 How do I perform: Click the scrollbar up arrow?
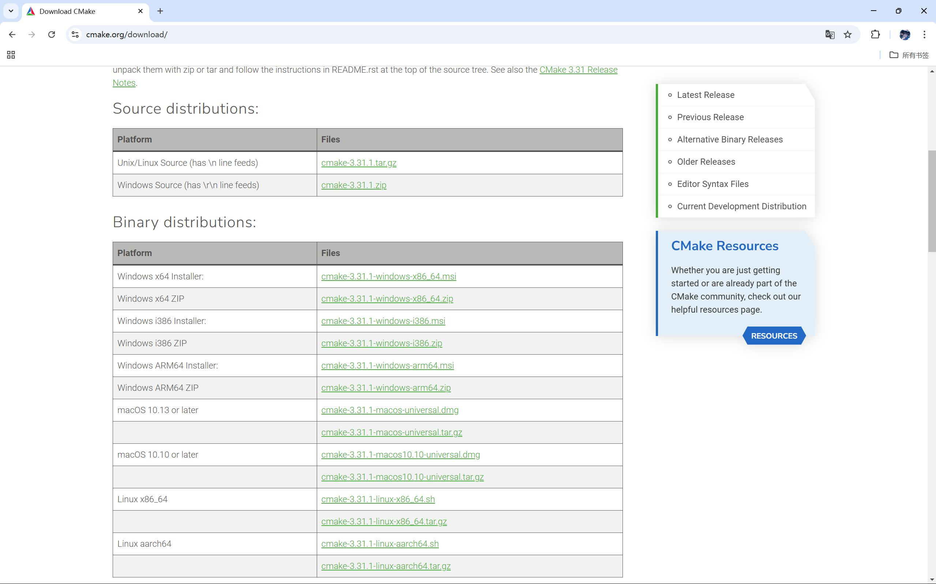[932, 72]
